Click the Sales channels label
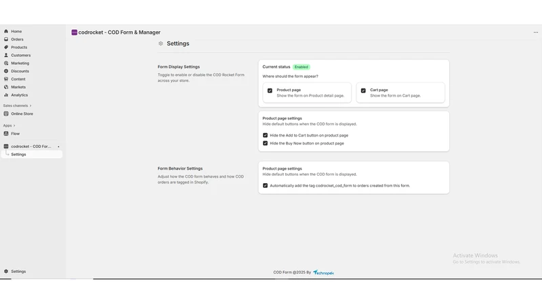Screen dimensions: 542x304 16,106
